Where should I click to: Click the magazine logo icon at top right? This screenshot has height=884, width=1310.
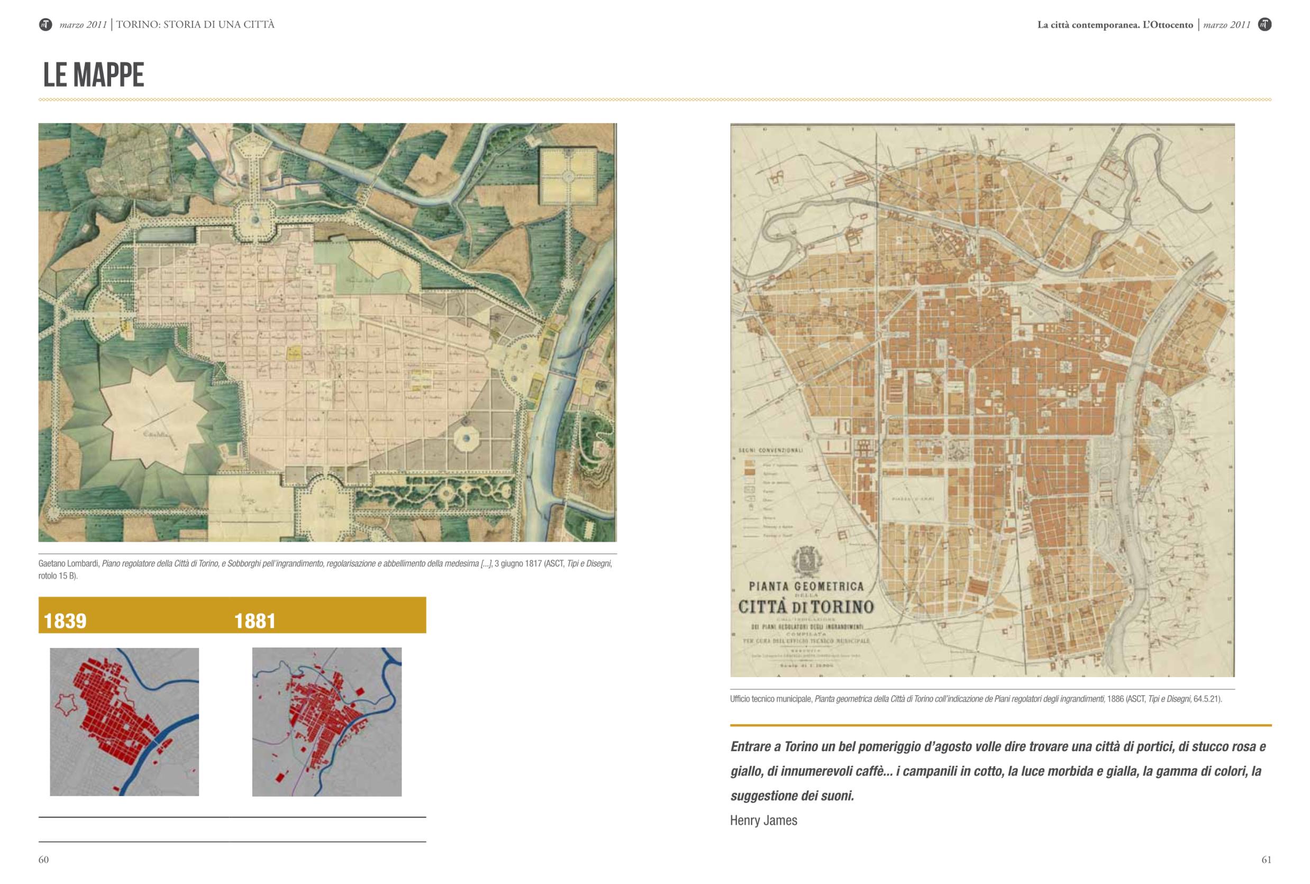(x=1264, y=24)
